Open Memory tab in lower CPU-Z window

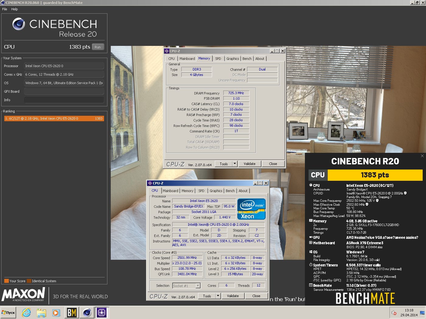pyautogui.click(x=187, y=191)
